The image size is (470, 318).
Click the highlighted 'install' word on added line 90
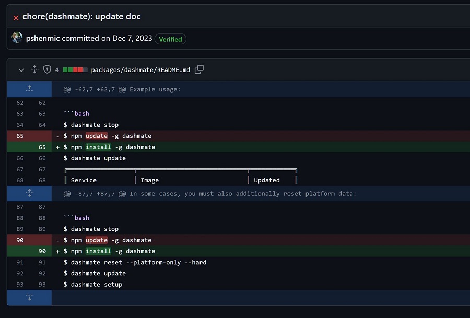pos(98,251)
